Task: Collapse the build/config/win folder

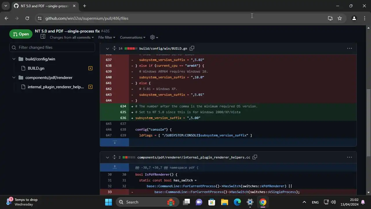Action: (14, 59)
